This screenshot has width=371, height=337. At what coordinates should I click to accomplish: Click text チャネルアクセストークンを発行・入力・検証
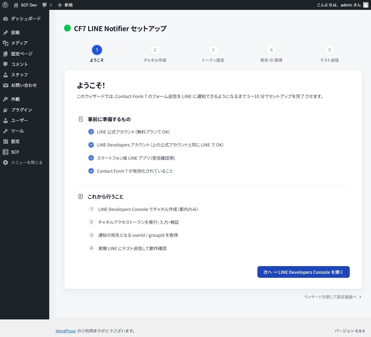click(x=139, y=222)
